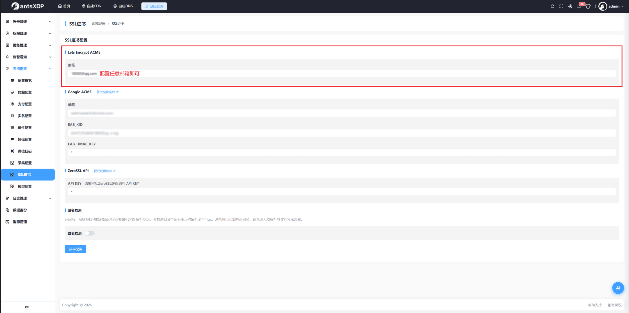The width and height of the screenshot is (629, 313).
Task: Open notifications bell with red badge
Action: (x=580, y=6)
